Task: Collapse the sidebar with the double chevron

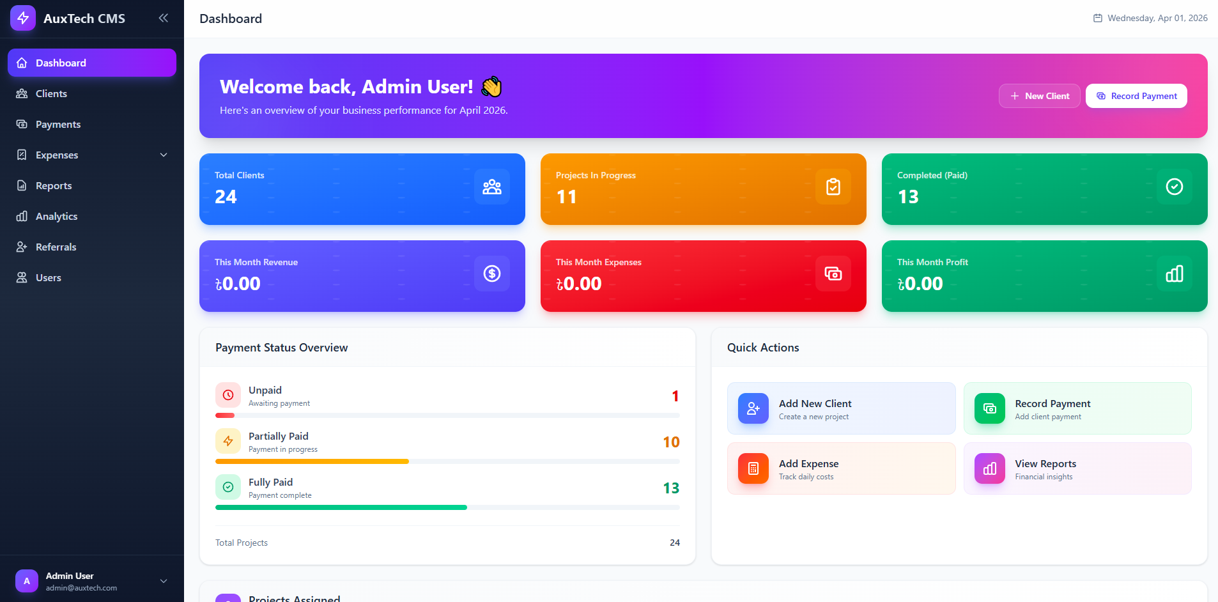Action: 164,18
